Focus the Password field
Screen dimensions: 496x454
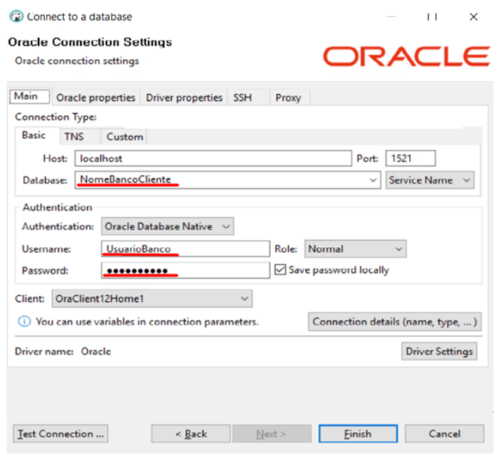click(186, 271)
